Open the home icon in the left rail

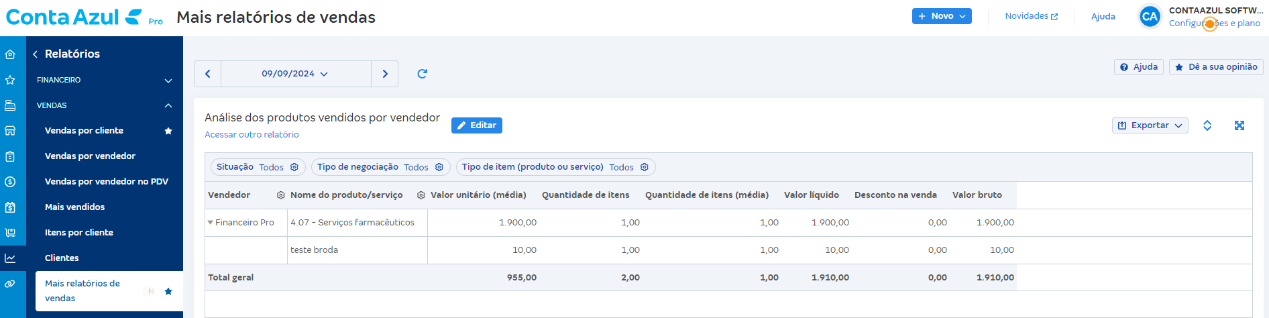coord(10,54)
